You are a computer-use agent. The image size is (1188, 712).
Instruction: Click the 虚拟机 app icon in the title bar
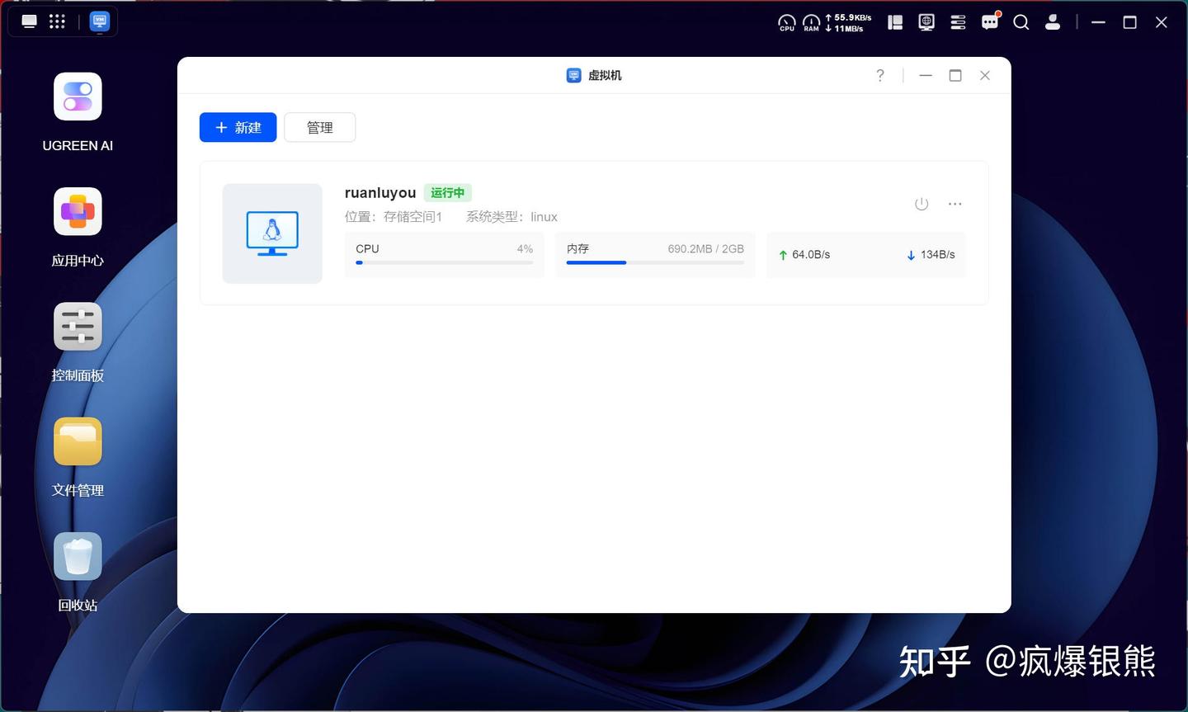[574, 75]
